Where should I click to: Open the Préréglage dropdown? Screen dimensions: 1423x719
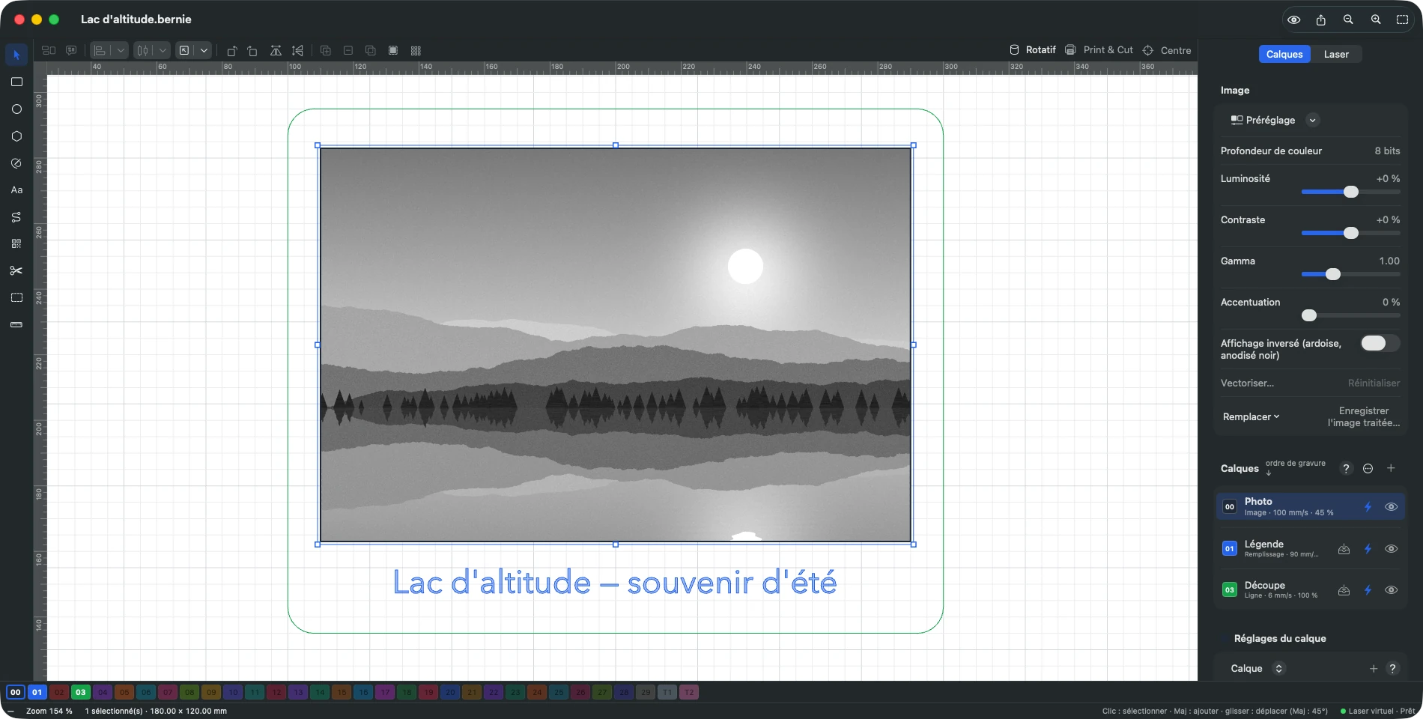[x=1274, y=120]
